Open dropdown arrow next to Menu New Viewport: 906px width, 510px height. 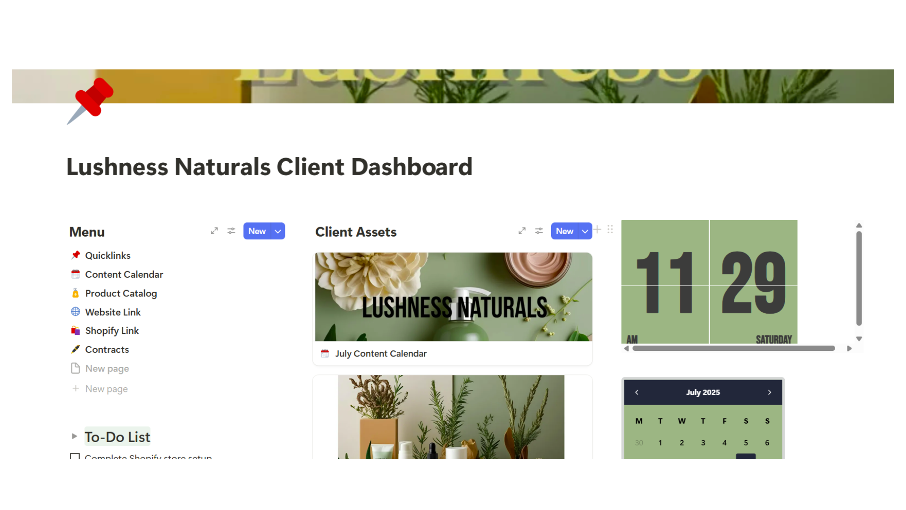point(278,231)
